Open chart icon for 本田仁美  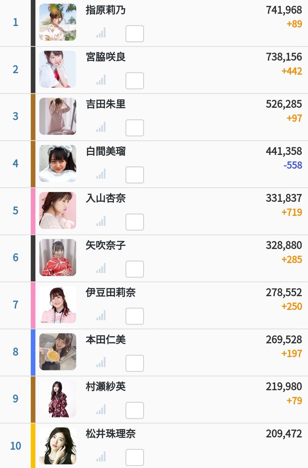tap(101, 362)
